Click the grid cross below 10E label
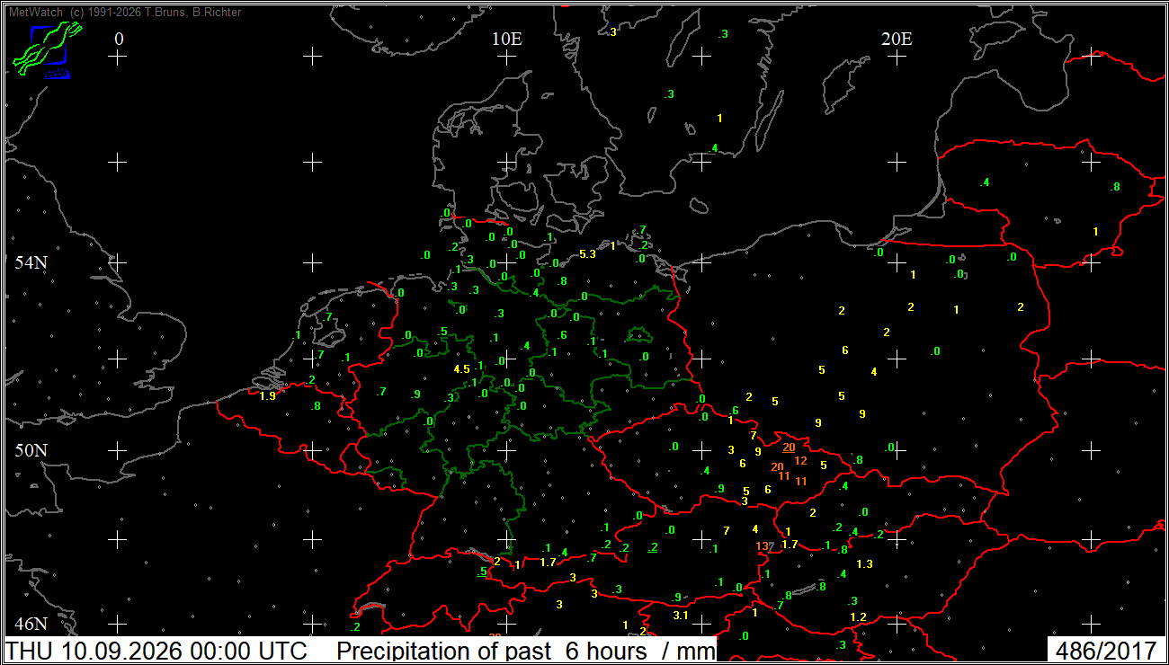The image size is (1169, 665). (507, 57)
